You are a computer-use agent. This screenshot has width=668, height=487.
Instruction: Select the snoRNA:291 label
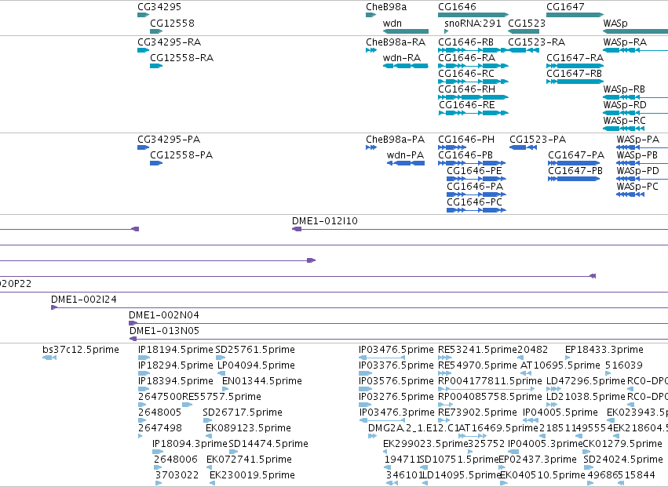(x=473, y=23)
